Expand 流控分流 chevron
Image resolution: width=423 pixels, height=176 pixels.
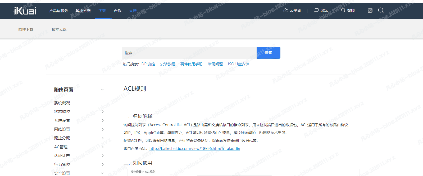(x=103, y=138)
